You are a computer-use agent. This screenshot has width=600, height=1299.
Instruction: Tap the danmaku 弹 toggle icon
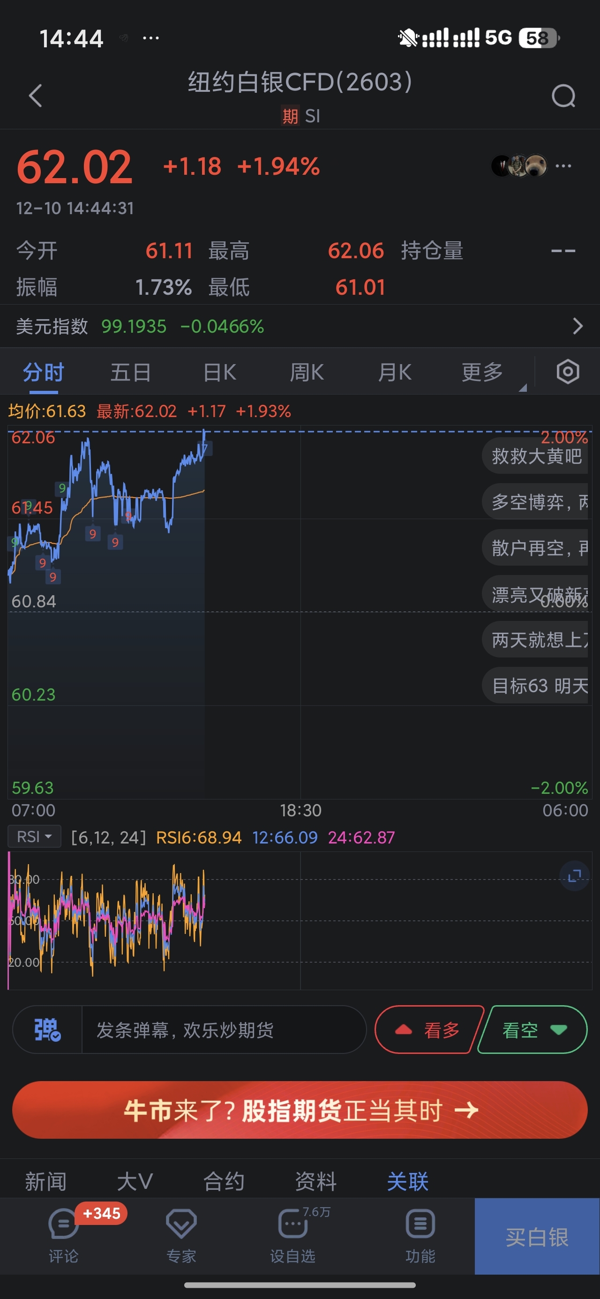47,1029
